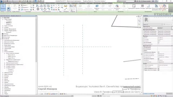173x97 pixels.
Task: Open the Архитектура ribbon tab
Action: click(8, 3)
